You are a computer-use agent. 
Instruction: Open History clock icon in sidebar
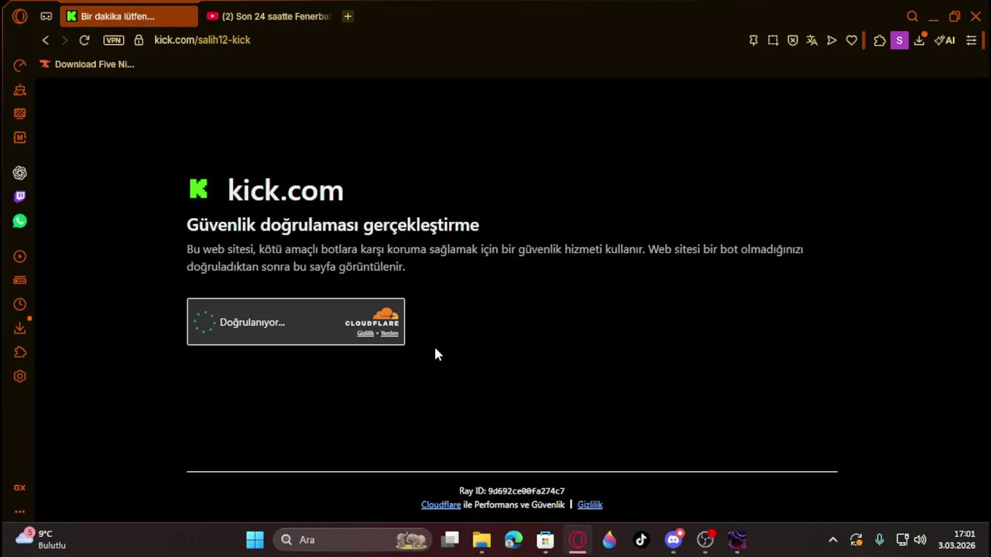coord(20,305)
